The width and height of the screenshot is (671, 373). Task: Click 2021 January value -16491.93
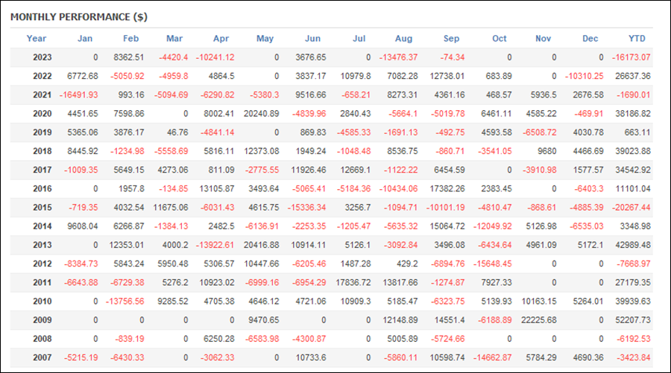click(79, 95)
